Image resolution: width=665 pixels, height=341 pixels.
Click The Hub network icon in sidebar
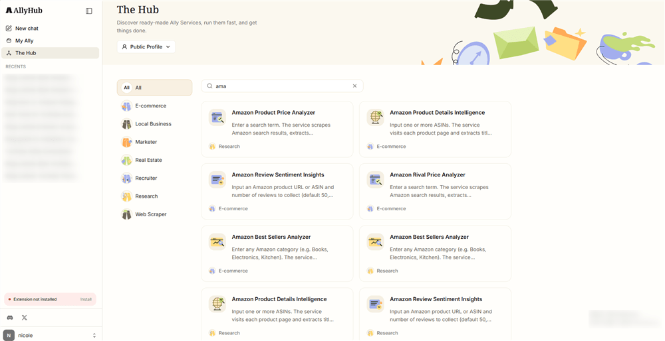pos(9,53)
